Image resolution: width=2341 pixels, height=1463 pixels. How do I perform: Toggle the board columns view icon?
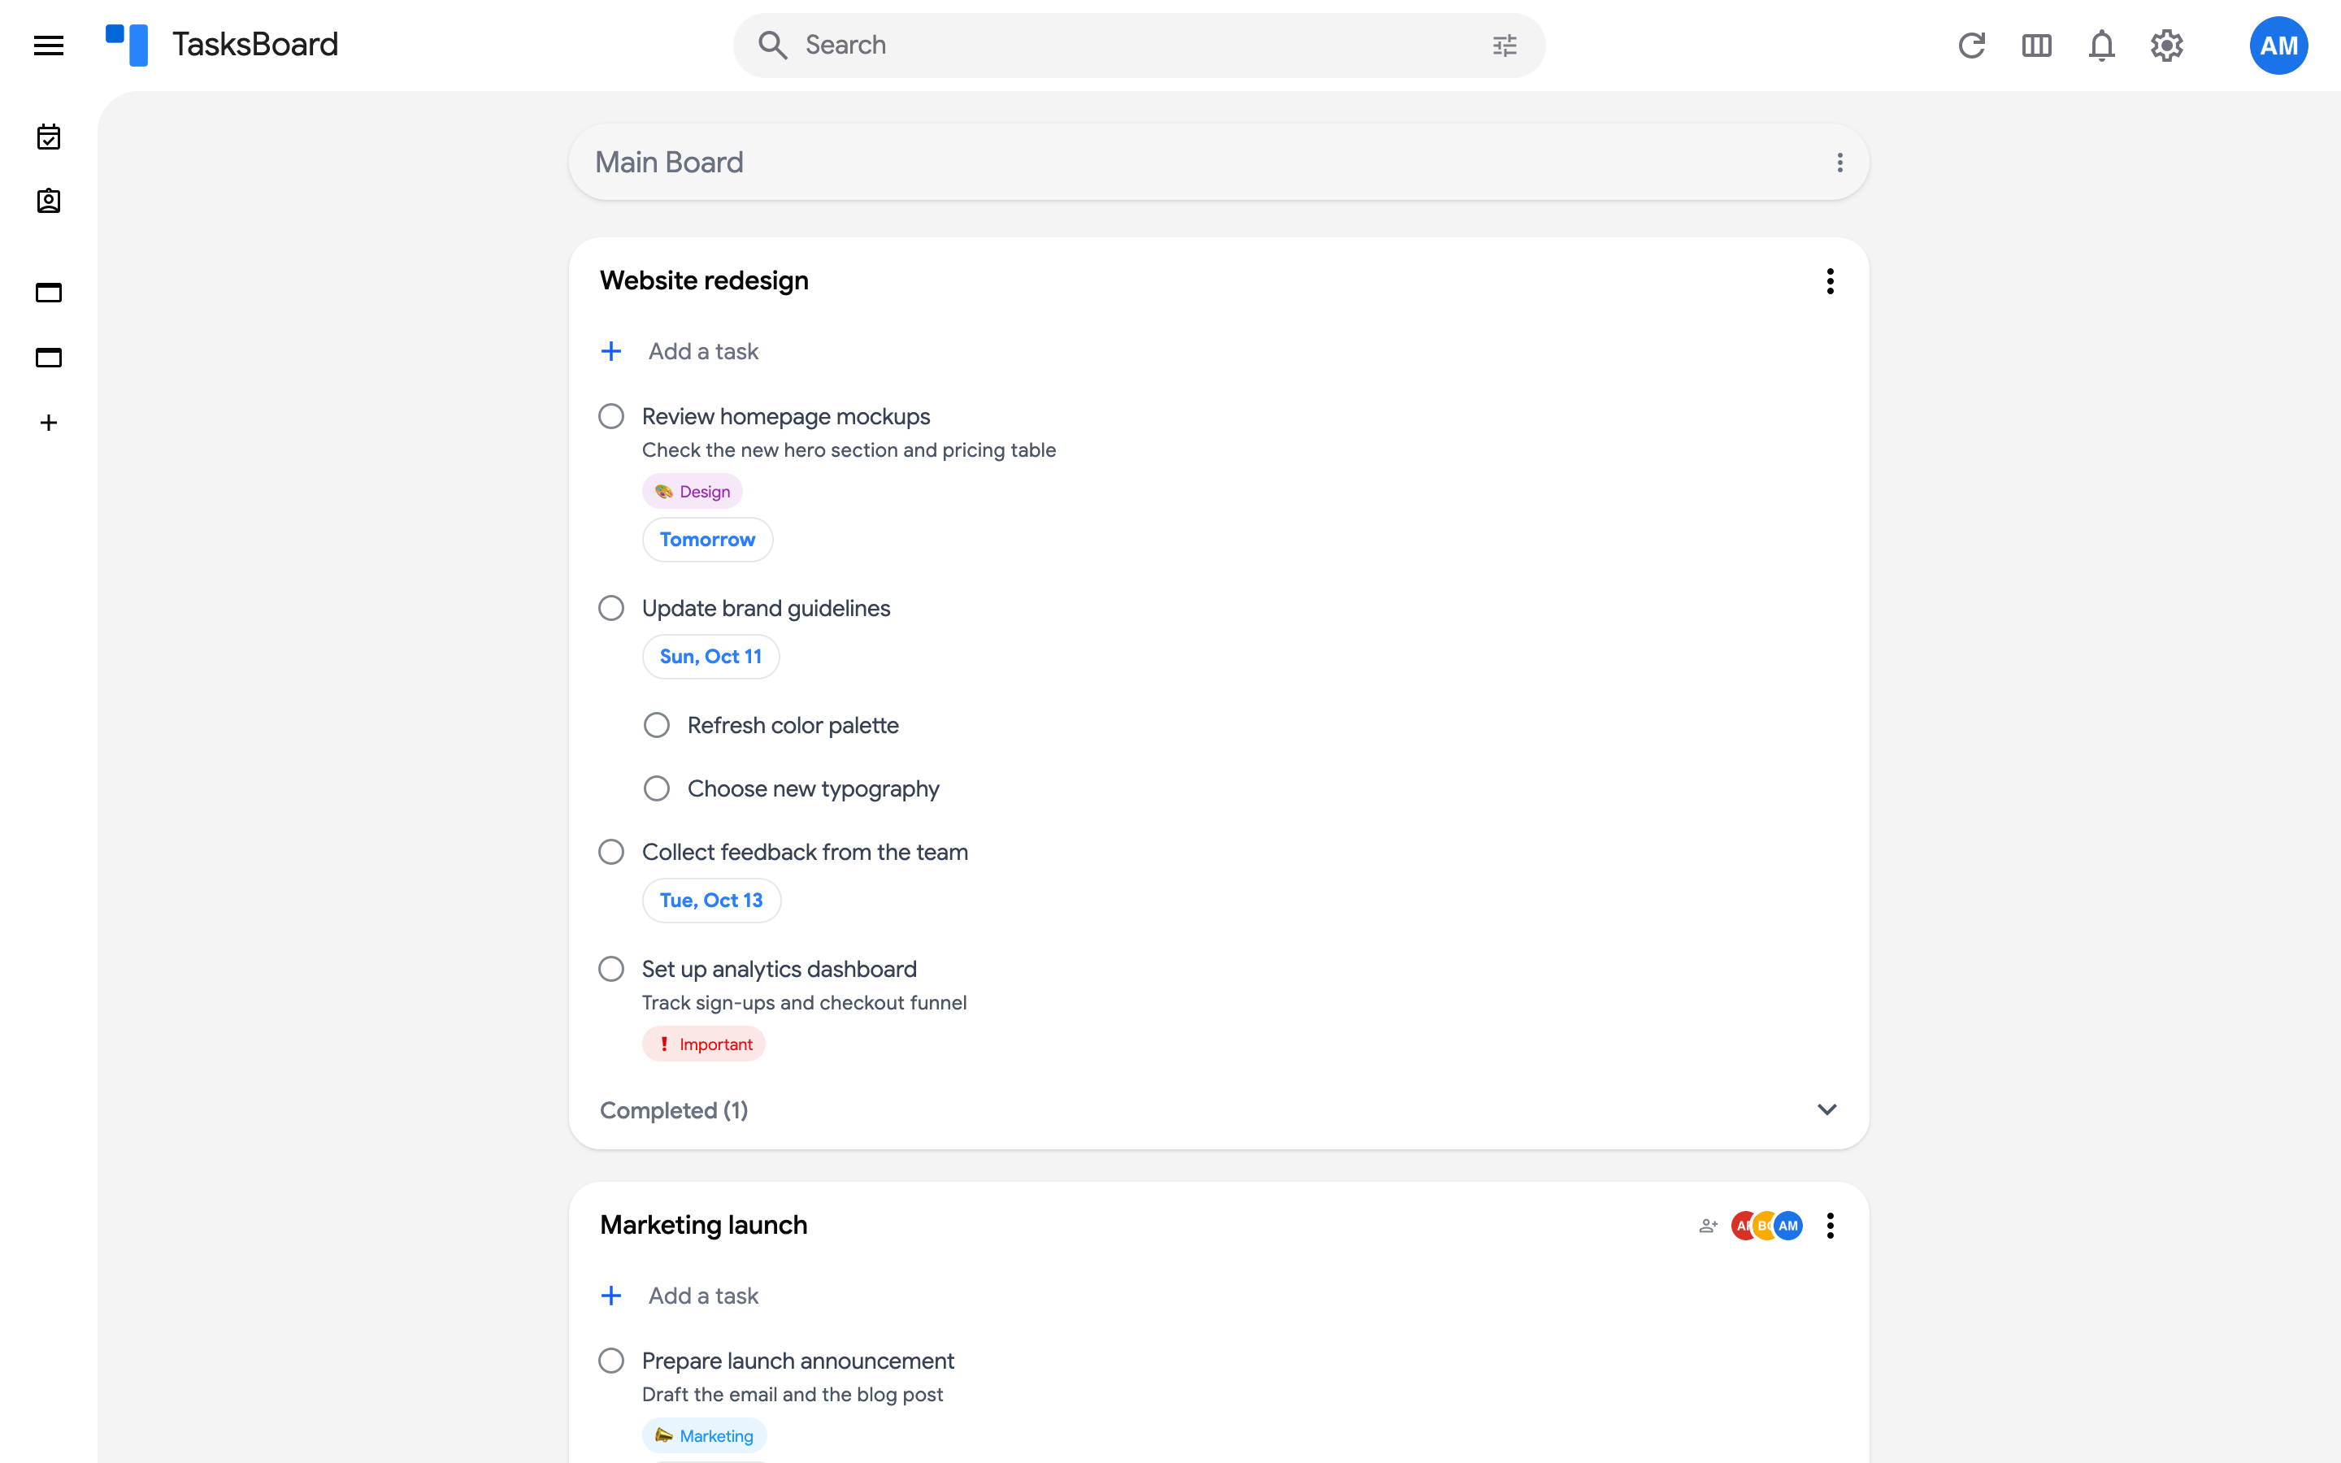pos(2036,46)
